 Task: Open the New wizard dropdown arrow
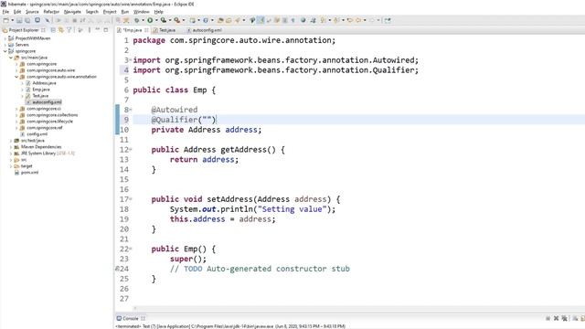12,20
